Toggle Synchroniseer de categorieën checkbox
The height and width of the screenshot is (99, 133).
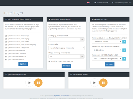tap(6, 48)
